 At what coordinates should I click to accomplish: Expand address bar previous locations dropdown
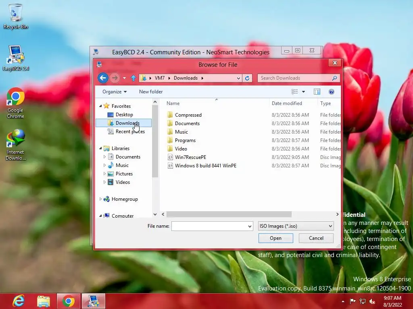[238, 78]
